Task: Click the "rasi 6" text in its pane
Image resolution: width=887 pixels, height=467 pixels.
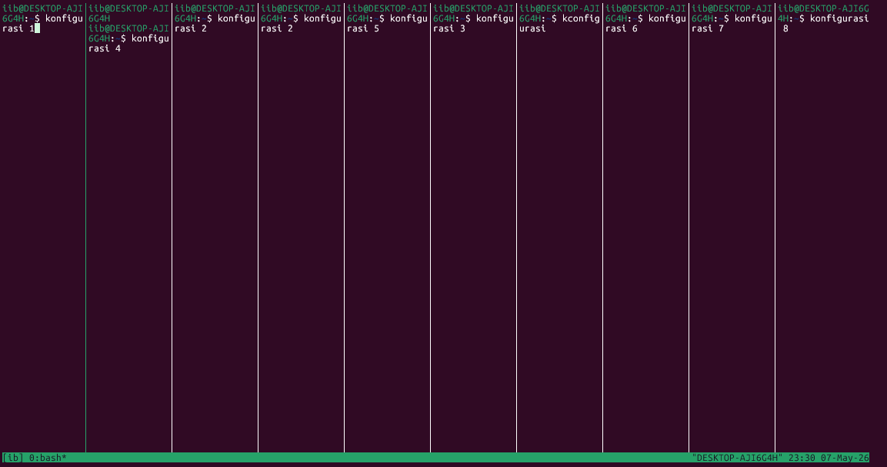Action: click(621, 28)
